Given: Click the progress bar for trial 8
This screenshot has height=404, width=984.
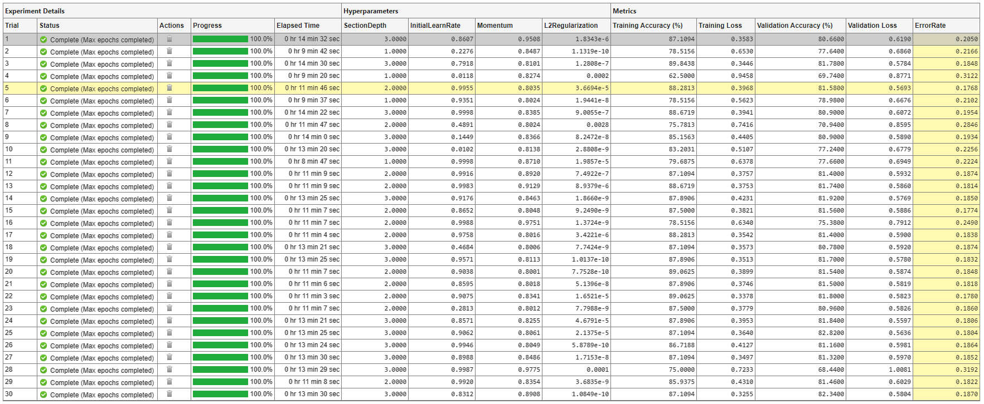Looking at the screenshot, I should pyautogui.click(x=220, y=125).
